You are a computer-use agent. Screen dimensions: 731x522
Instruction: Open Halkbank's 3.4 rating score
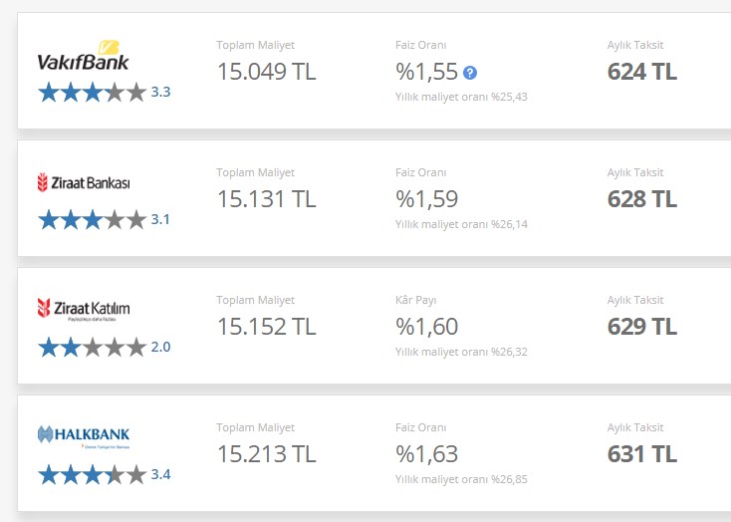coord(160,474)
